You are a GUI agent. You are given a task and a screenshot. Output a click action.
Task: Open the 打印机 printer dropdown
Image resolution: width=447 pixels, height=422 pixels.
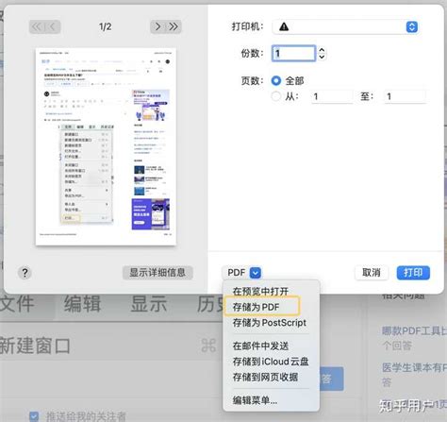click(345, 27)
